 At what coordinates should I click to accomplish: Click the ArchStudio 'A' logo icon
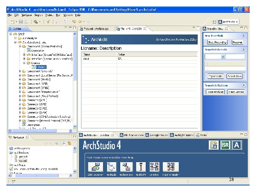point(237,145)
